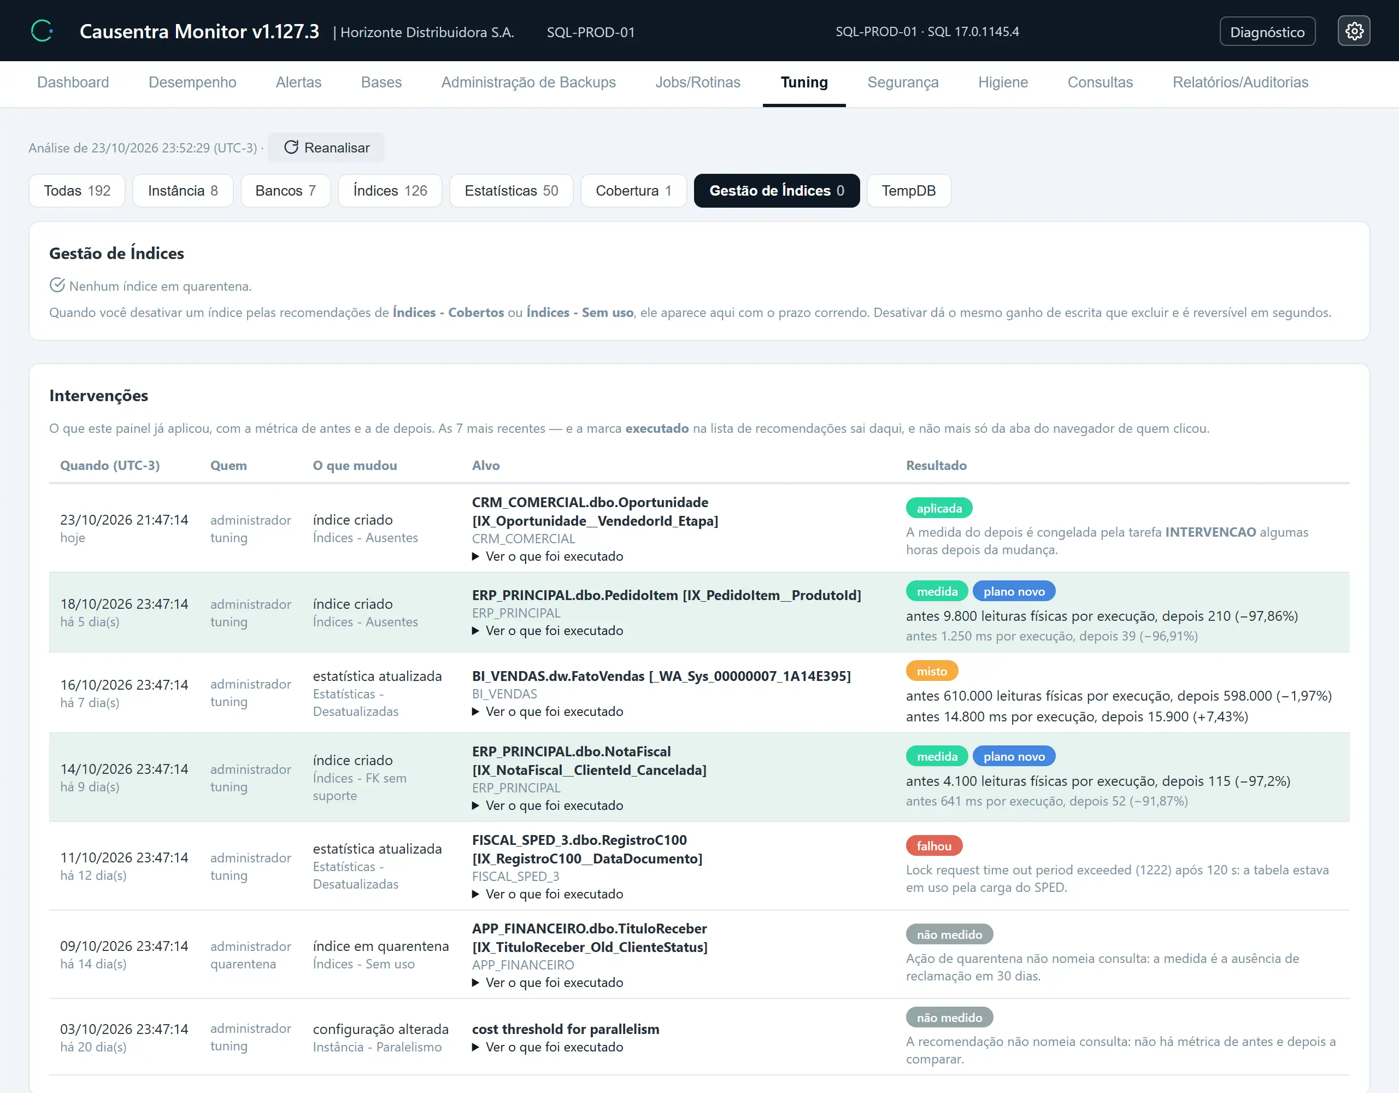Select the TempDB filter
Image resolution: width=1399 pixels, height=1093 pixels.
[x=908, y=190]
